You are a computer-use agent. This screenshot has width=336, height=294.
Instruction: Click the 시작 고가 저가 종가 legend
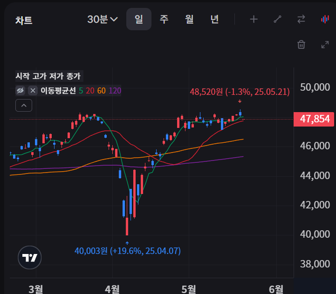48,76
